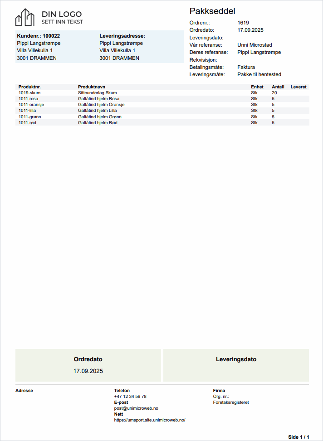Click the Pakkseddel document title
Image resolution: width=323 pixels, height=441 pixels.
tap(212, 11)
